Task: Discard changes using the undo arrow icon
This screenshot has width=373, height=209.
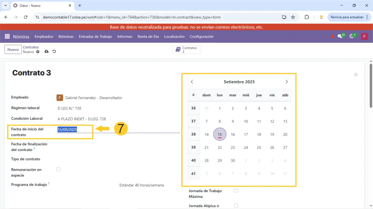Action: coord(54,52)
